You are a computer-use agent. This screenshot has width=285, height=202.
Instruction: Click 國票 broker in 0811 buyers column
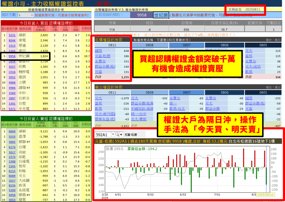(99, 51)
